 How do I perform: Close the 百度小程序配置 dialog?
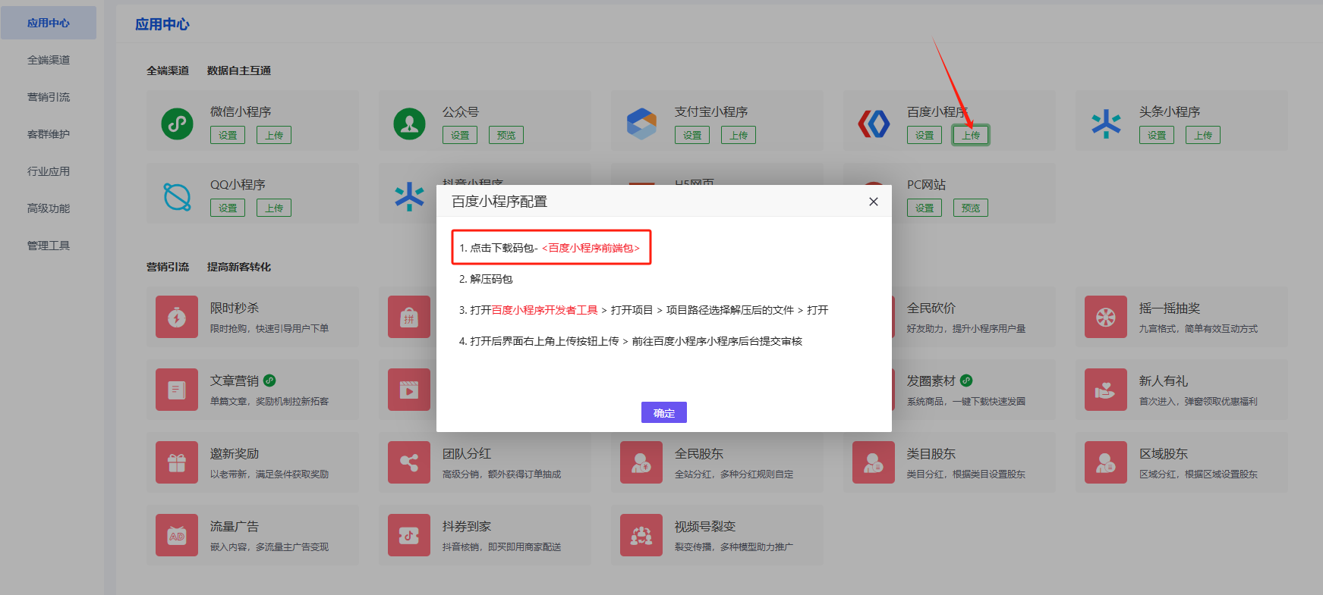pyautogui.click(x=873, y=202)
